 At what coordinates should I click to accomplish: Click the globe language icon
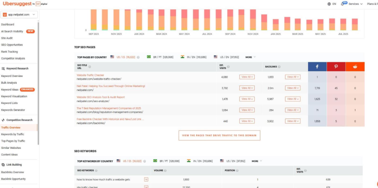point(329,4)
